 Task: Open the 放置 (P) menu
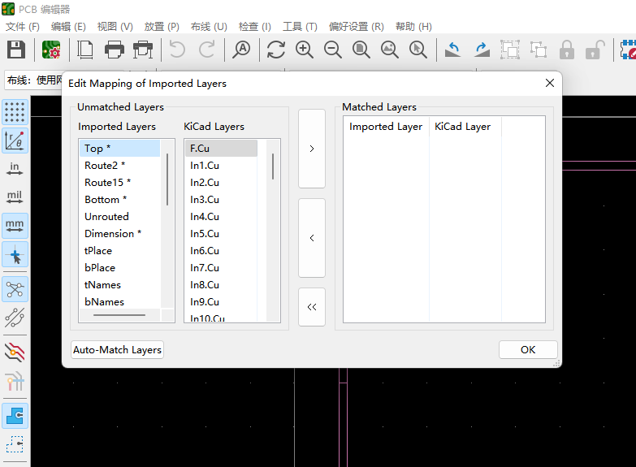pos(162,26)
